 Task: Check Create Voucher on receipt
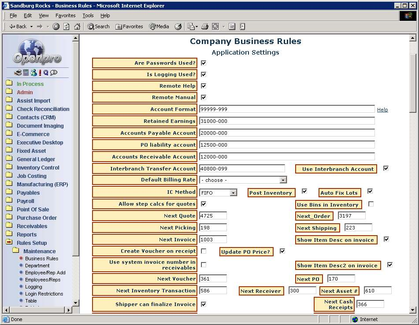coord(204,251)
